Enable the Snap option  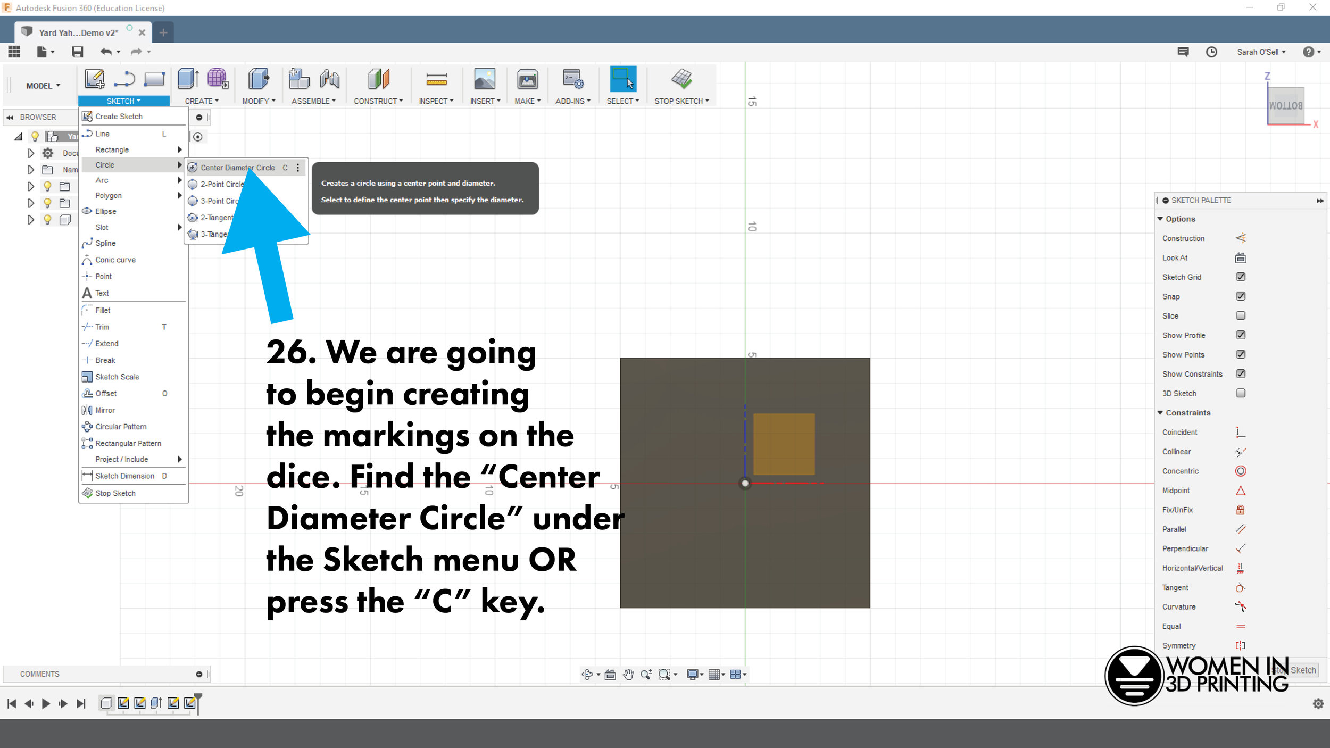1241,296
